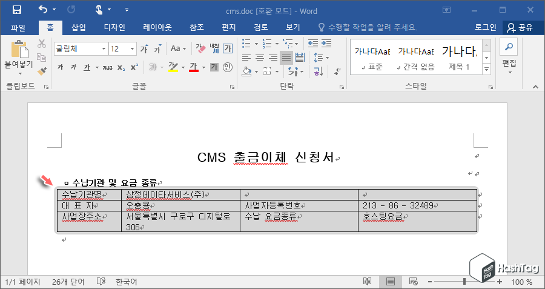Open the font size 12 dropdown
This screenshot has width=545, height=289.
(133, 49)
